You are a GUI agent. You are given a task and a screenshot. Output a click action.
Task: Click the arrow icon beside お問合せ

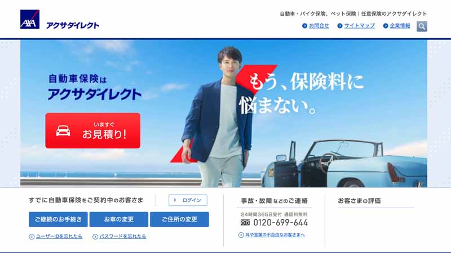[304, 26]
